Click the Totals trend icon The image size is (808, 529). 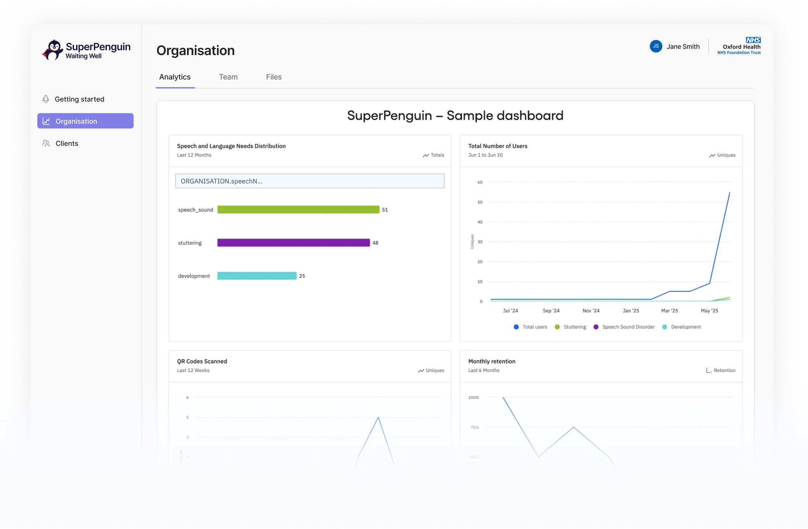426,156
